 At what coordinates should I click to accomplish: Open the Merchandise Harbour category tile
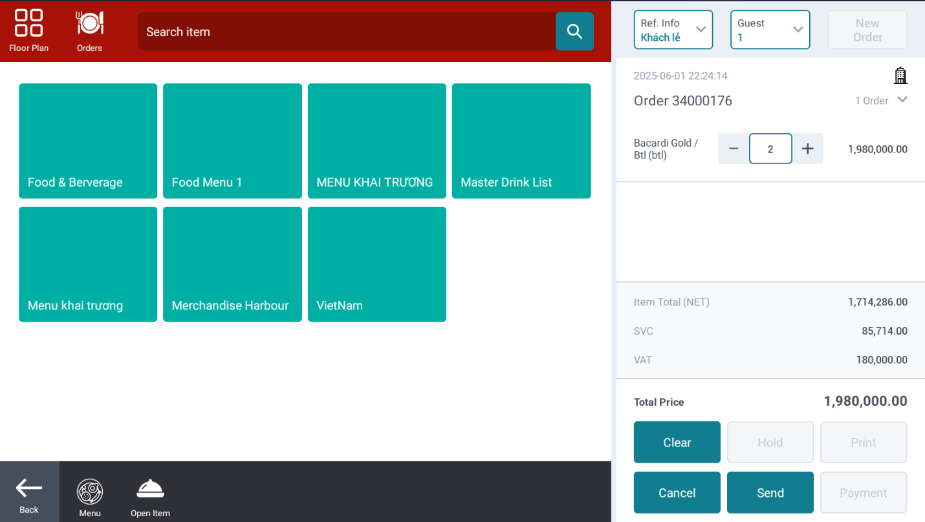click(232, 264)
